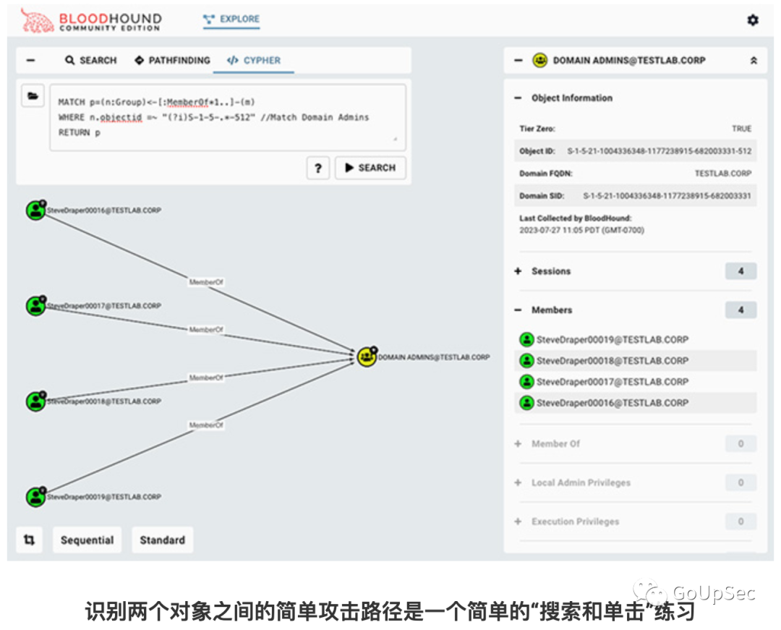Open member SteveDraper00017@TESTLAB.CORP in list

pyautogui.click(x=613, y=382)
